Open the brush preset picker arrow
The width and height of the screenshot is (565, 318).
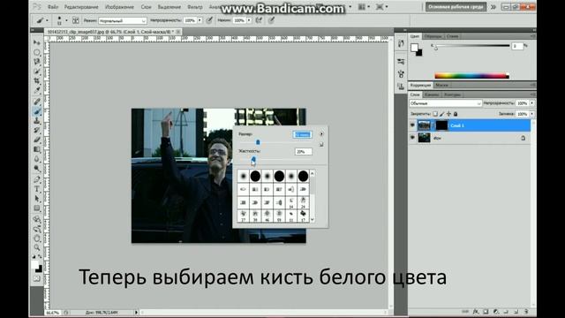click(66, 20)
